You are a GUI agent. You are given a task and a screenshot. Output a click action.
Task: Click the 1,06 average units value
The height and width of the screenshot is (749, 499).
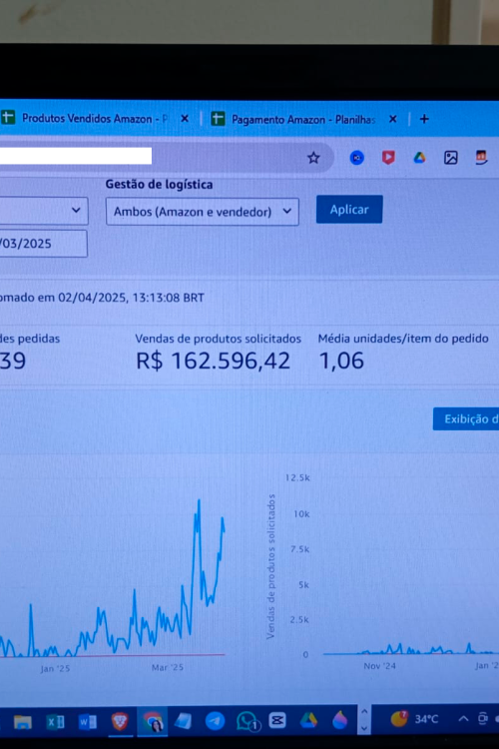point(341,361)
